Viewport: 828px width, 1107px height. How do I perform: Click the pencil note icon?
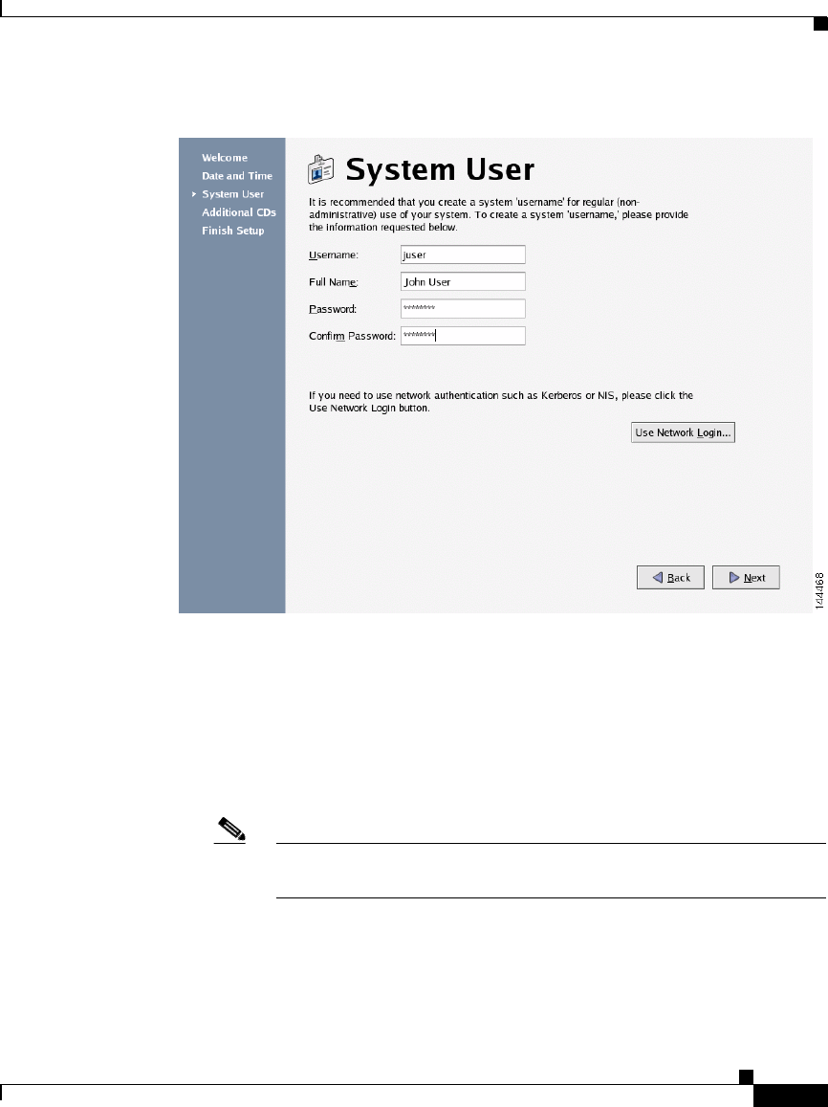tap(230, 829)
